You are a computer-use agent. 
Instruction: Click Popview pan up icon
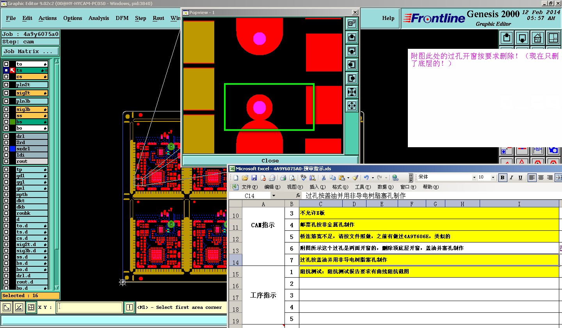tap(352, 37)
